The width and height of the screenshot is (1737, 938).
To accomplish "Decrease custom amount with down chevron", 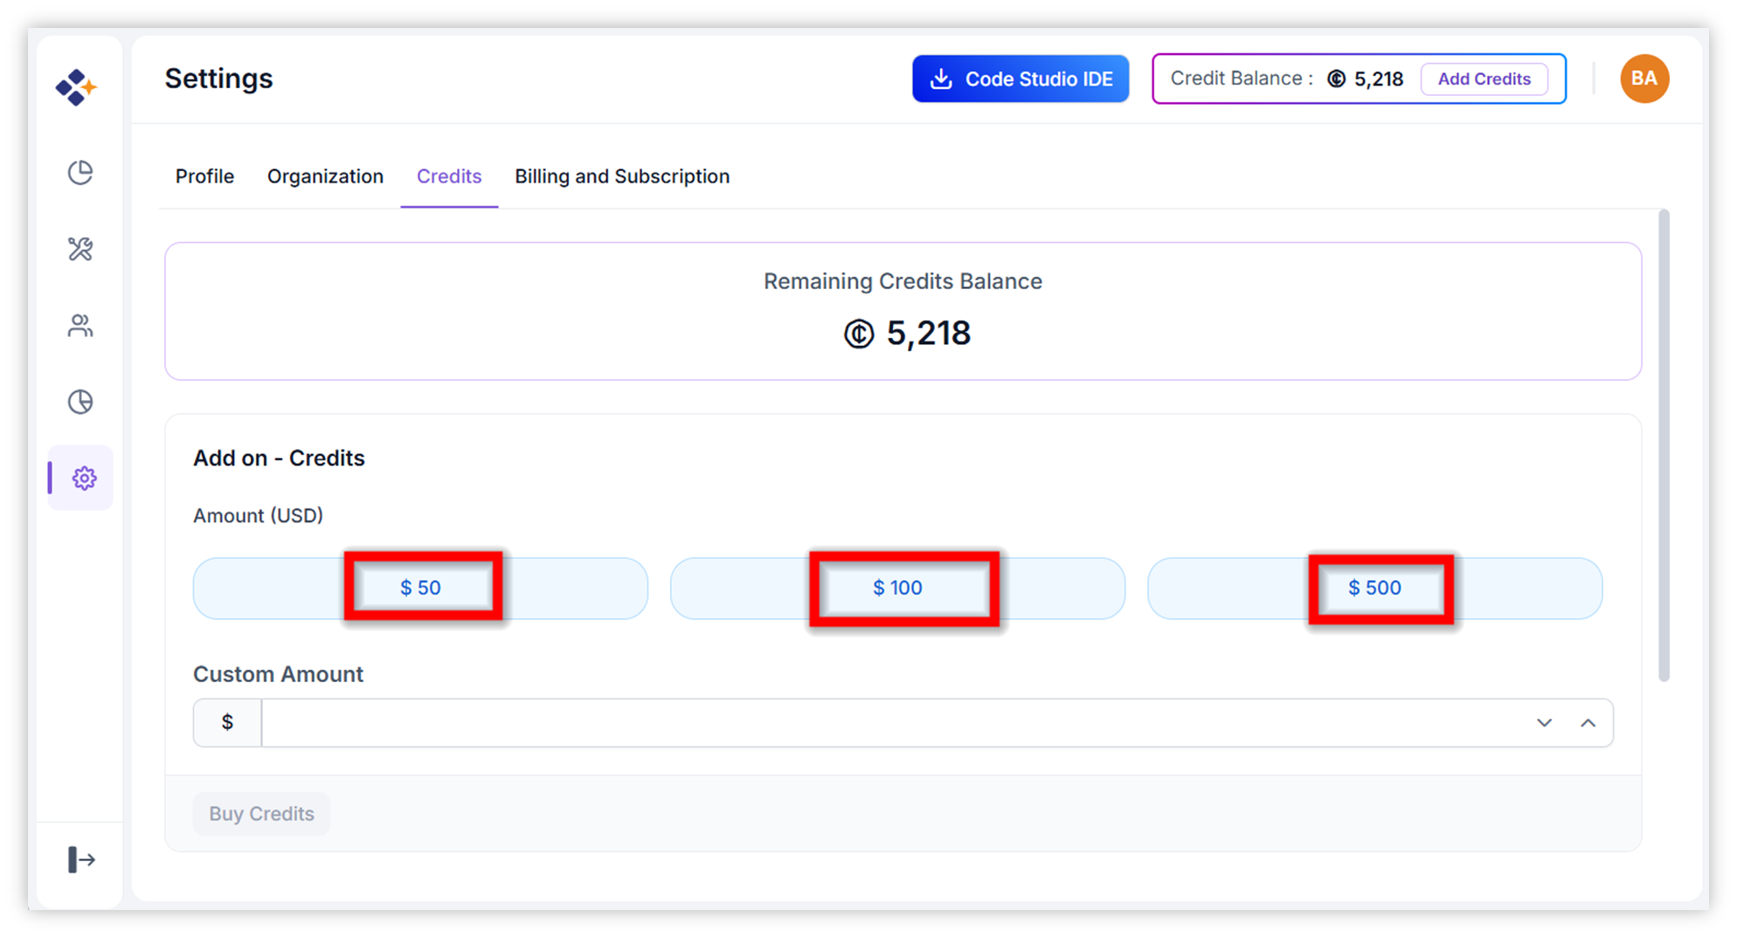I will click(x=1544, y=722).
